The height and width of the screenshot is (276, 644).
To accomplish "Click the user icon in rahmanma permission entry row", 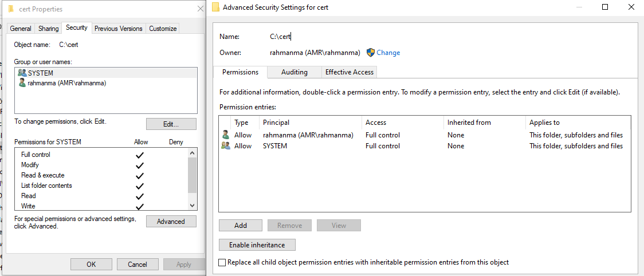I will pos(226,135).
